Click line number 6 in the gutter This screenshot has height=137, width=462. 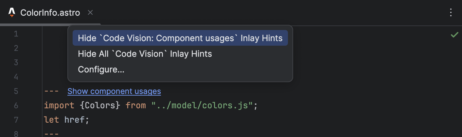pos(16,106)
